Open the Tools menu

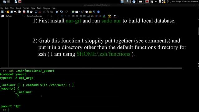pyautogui.click(x=39, y=8)
